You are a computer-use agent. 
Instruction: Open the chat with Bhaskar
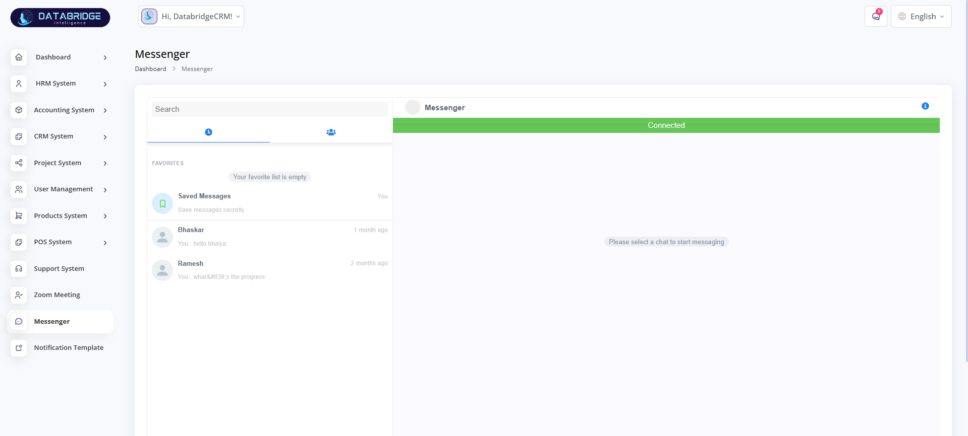(x=270, y=237)
